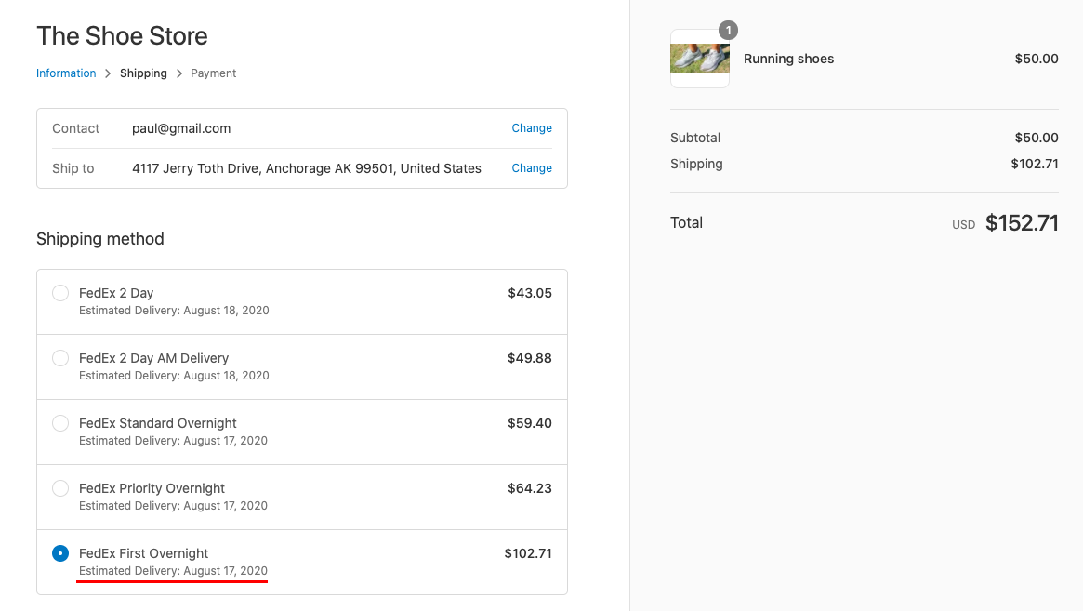Click the chevron after Information breadcrumb
This screenshot has height=611, width=1083.
pyautogui.click(x=108, y=73)
